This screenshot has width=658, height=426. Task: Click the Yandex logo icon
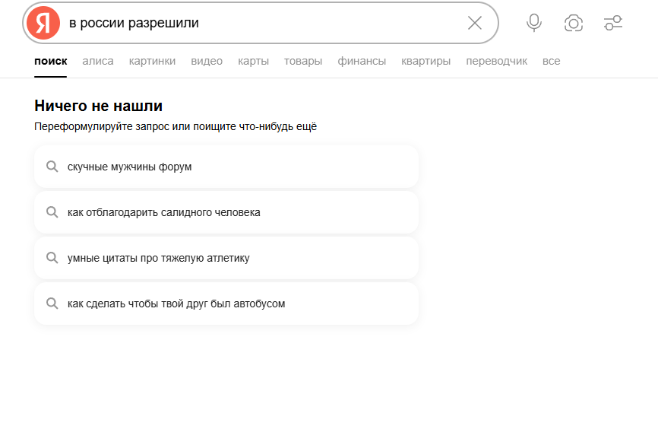43,23
